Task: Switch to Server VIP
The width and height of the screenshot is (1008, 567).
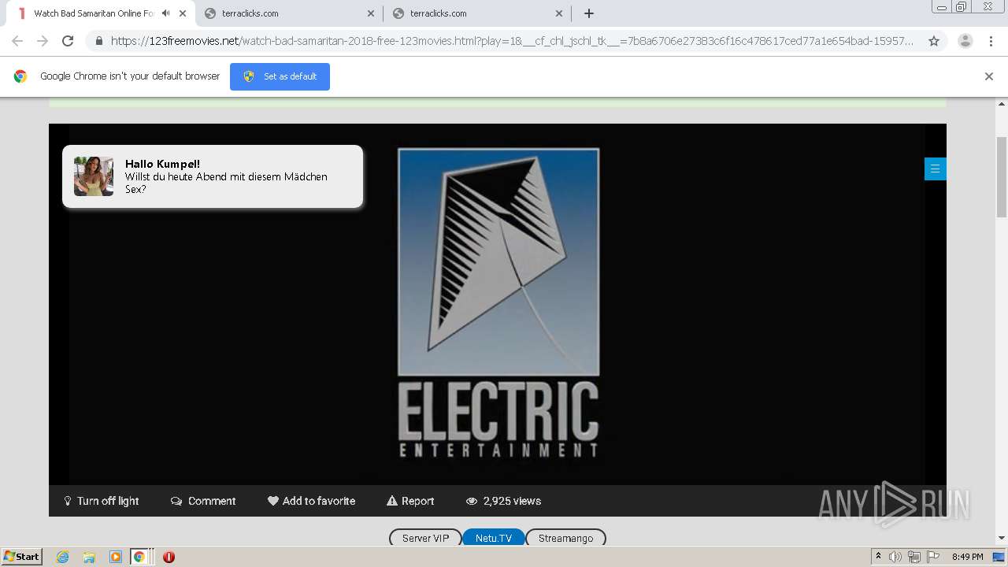Action: 425,539
